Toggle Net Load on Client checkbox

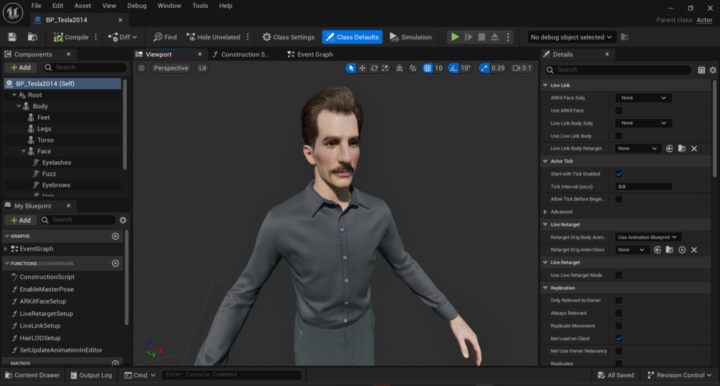(x=618, y=339)
